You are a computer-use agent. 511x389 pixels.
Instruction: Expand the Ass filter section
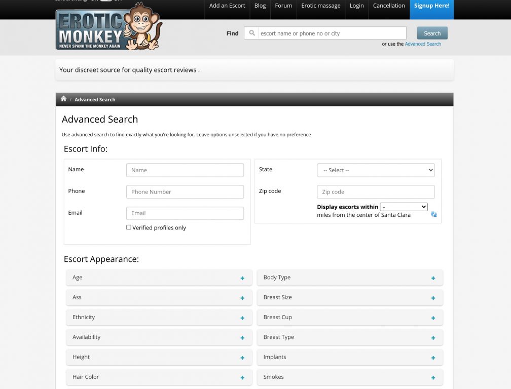(x=159, y=297)
